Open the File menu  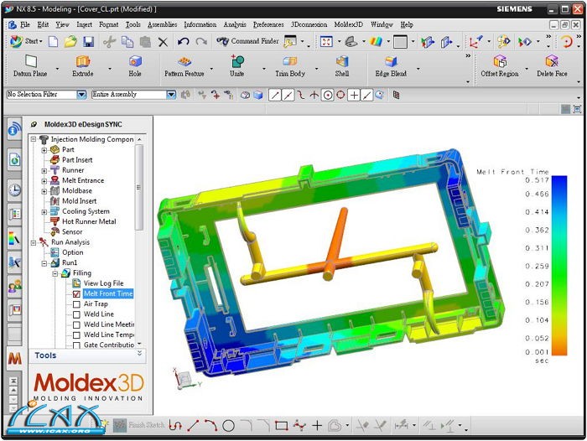tap(25, 24)
